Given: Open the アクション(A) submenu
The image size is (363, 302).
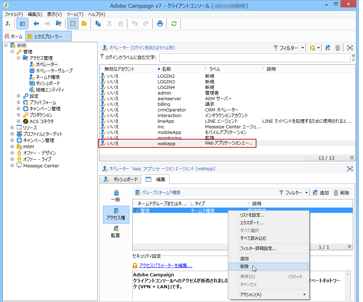Looking at the screenshot, I should click(268, 294).
